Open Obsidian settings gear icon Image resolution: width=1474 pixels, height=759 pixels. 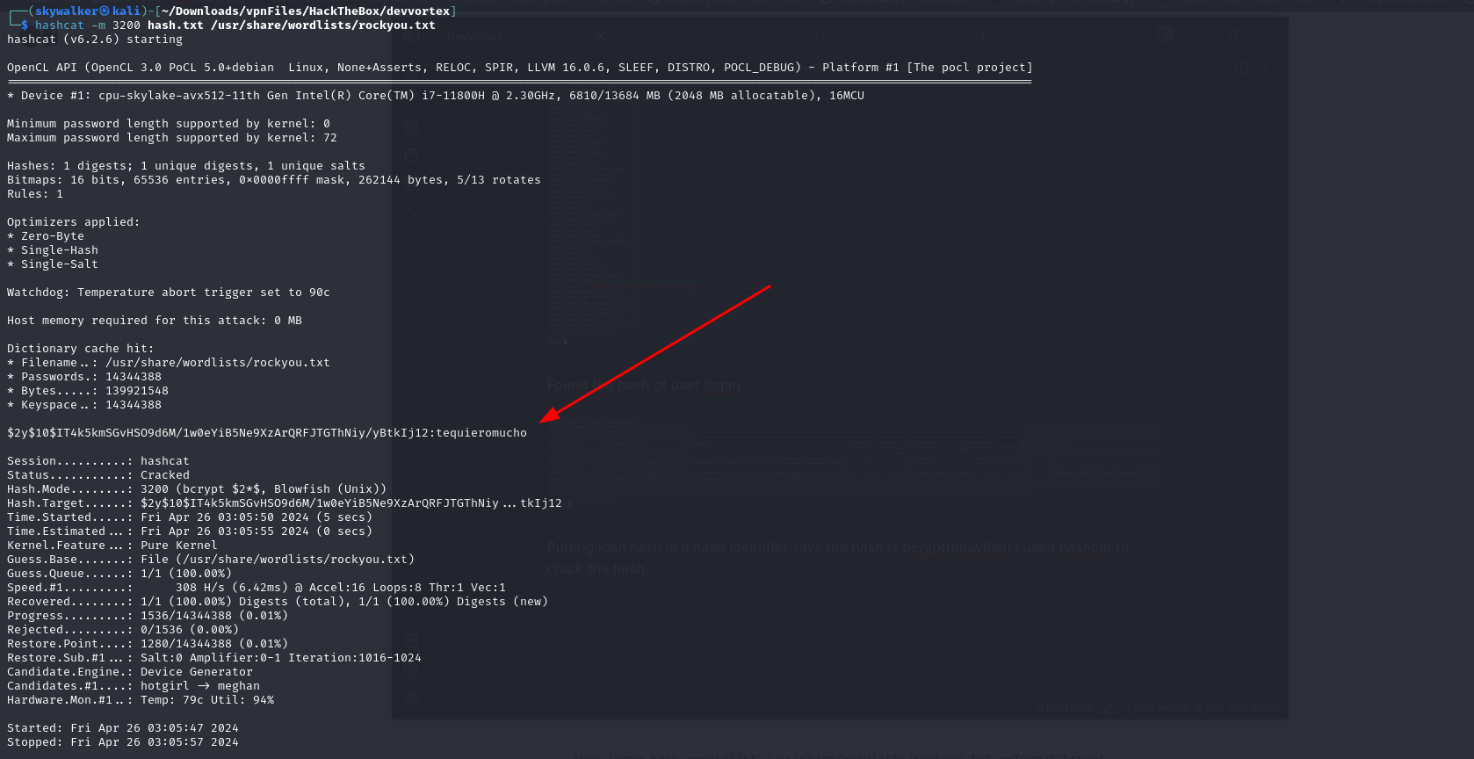pyautogui.click(x=410, y=698)
